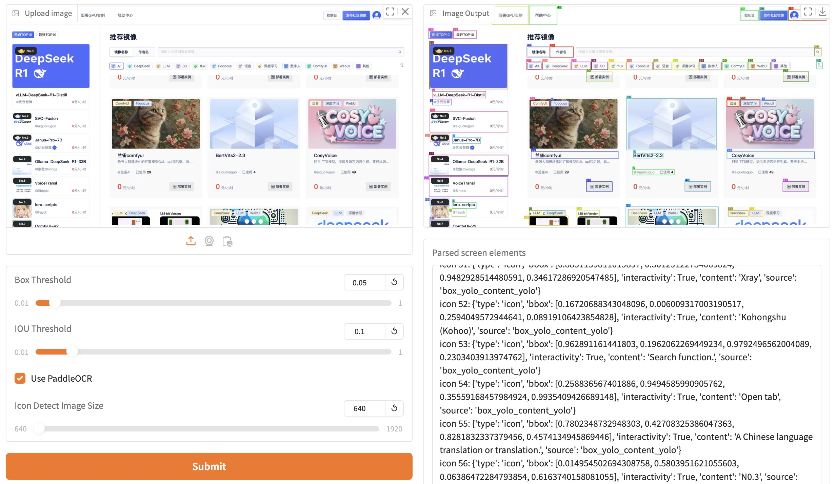The width and height of the screenshot is (836, 484).
Task: Toggle the Use PaddleOCR checkbox
Action: click(x=20, y=378)
